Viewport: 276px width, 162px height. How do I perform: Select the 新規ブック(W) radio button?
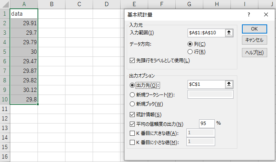(132, 104)
